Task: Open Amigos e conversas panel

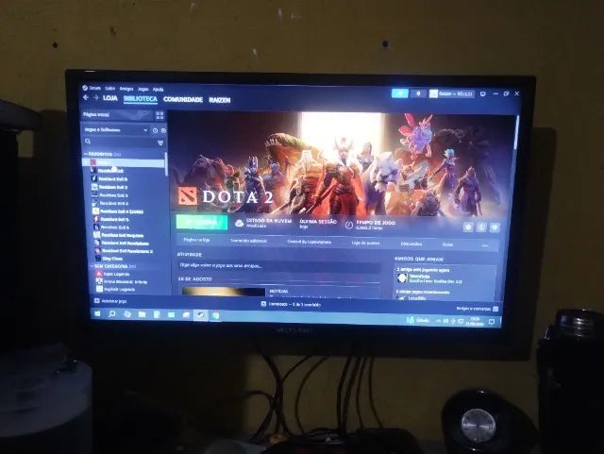Action: [x=477, y=309]
